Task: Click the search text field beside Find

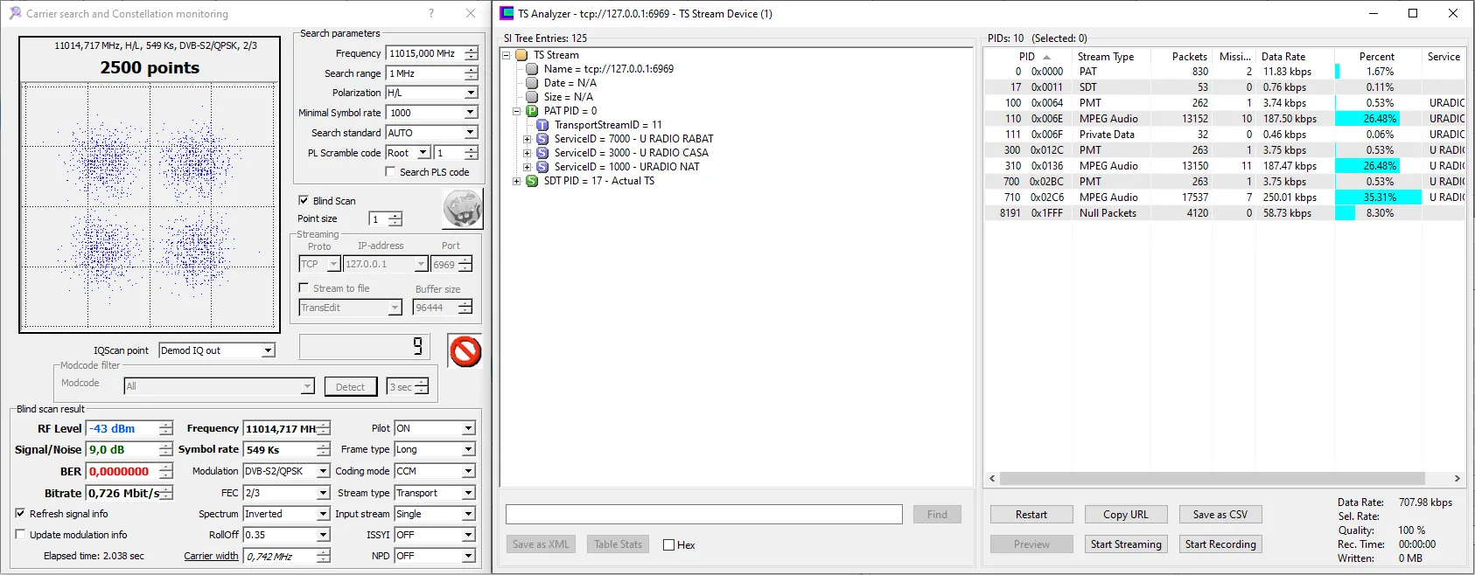Action: click(x=703, y=515)
